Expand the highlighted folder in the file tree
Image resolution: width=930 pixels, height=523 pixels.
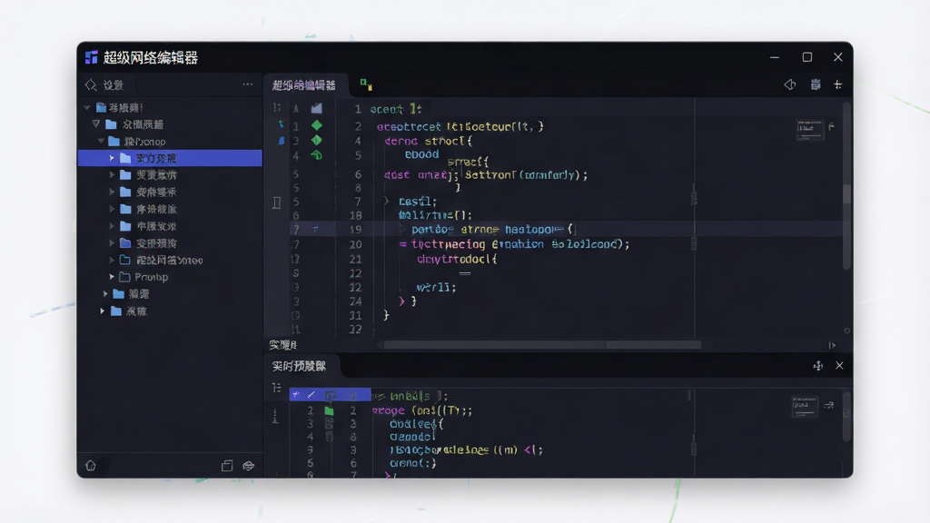112,158
